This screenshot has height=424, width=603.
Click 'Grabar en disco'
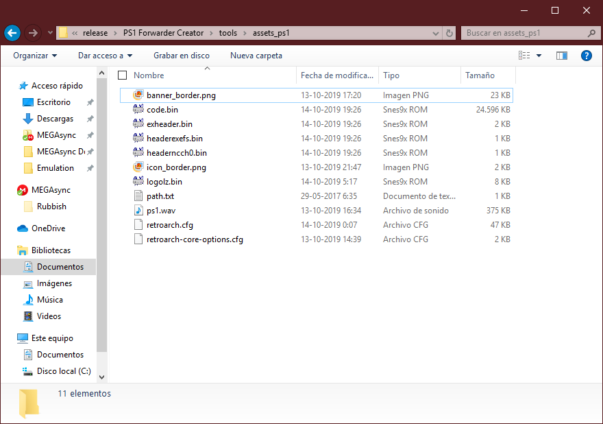point(182,56)
